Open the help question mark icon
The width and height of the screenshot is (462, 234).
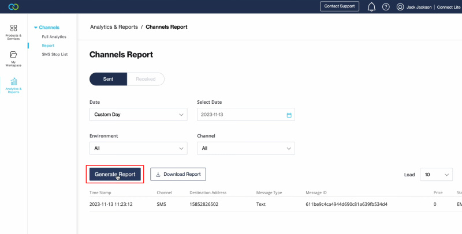point(386,7)
